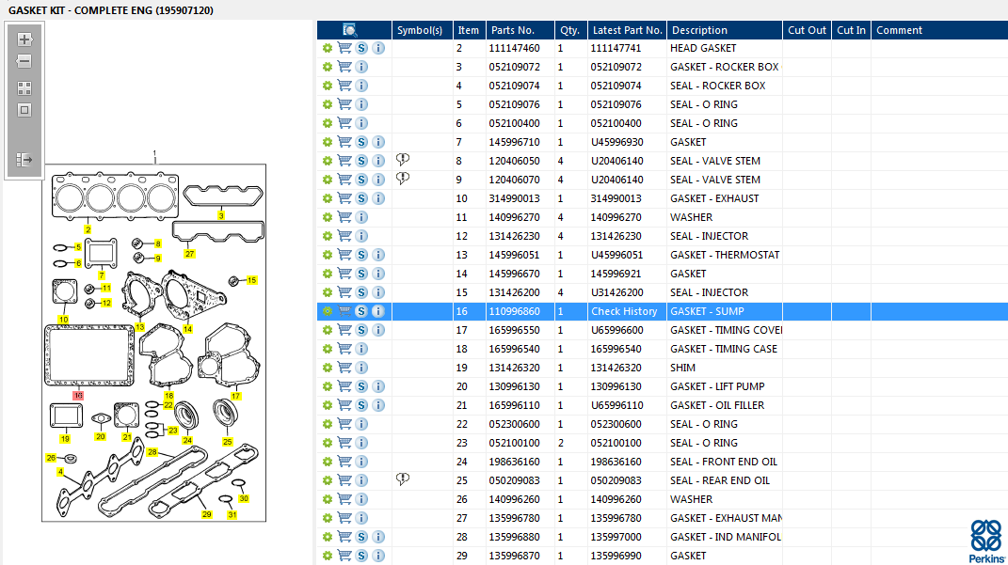
Task: Click callout 2 head gasket label
Action: coord(88,229)
